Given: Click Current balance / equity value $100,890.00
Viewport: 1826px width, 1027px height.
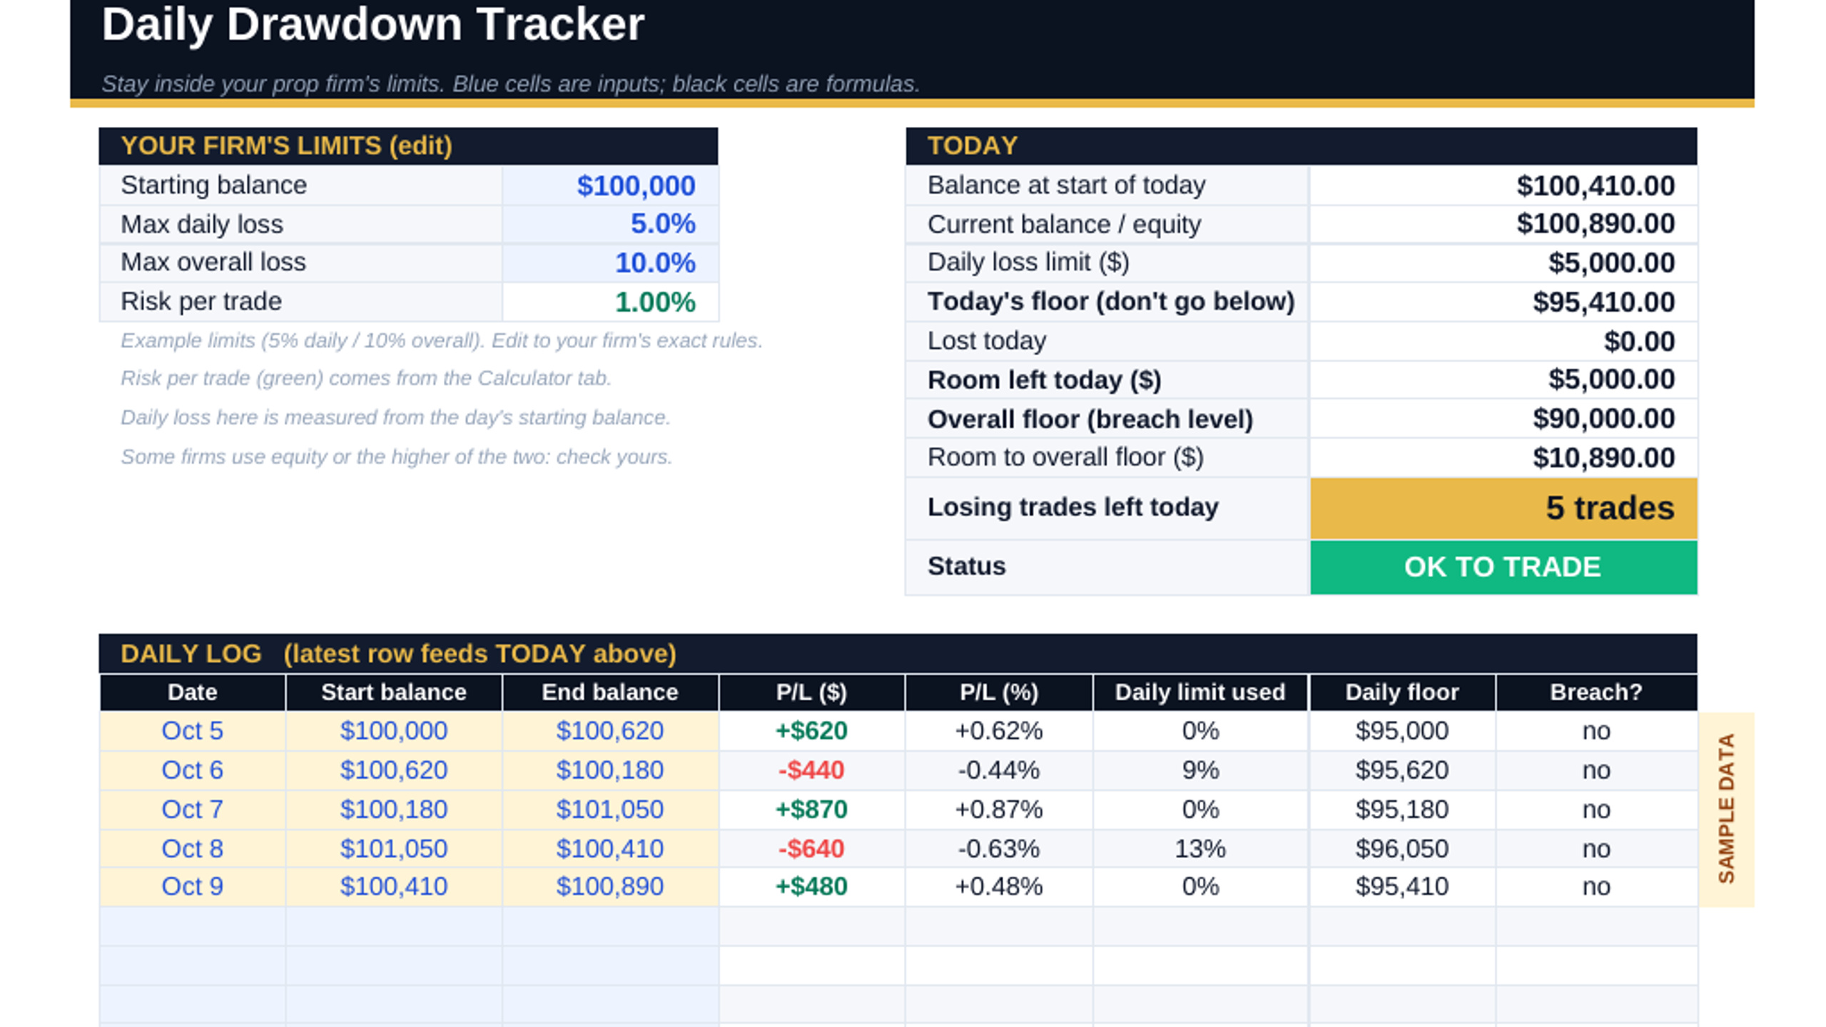Looking at the screenshot, I should pyautogui.click(x=1503, y=224).
